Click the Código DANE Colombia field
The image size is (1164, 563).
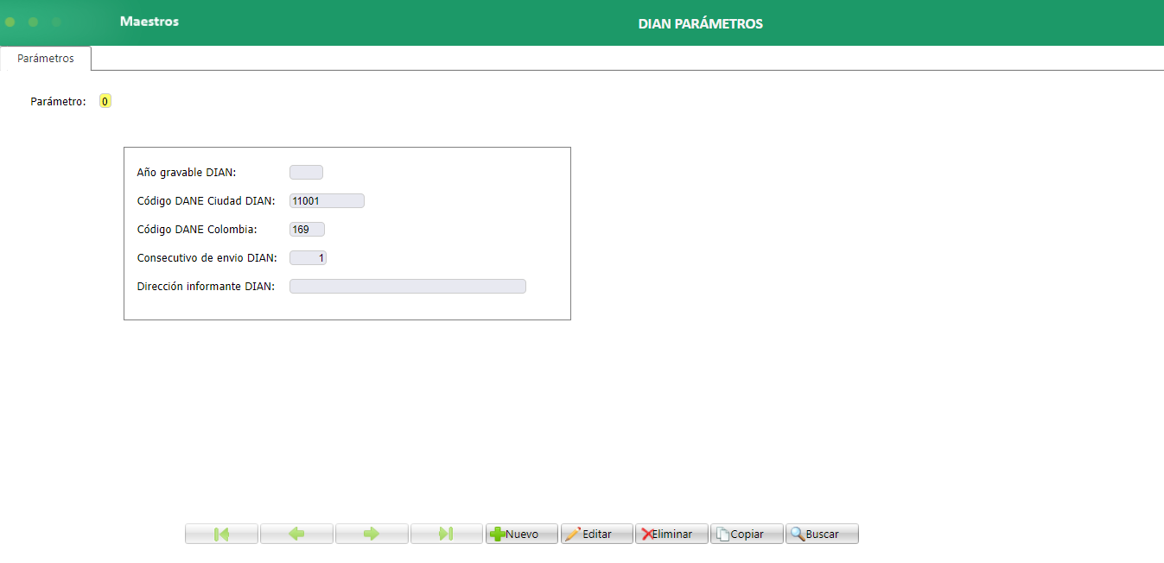pyautogui.click(x=307, y=230)
